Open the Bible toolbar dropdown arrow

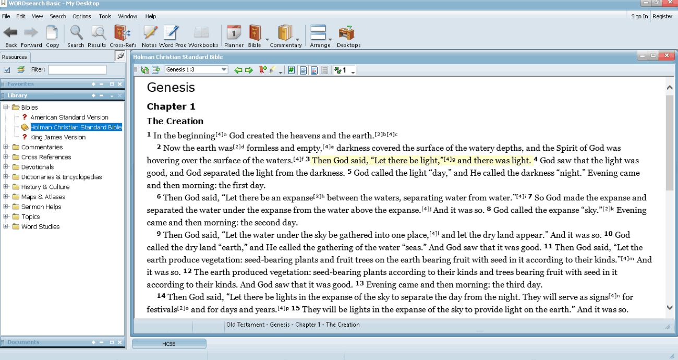coord(268,39)
